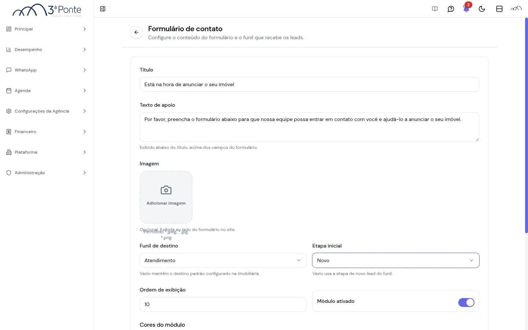Click the camera icon in image uploader
528x330 pixels.
166,190
